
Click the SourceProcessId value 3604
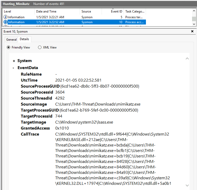click(60, 92)
